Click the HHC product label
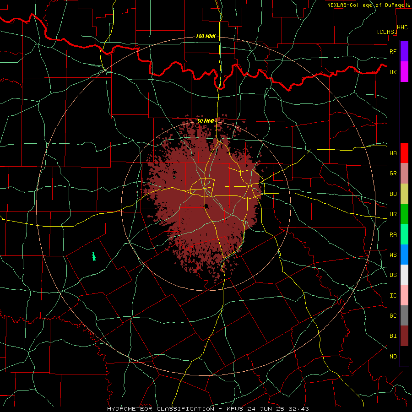 [402, 27]
